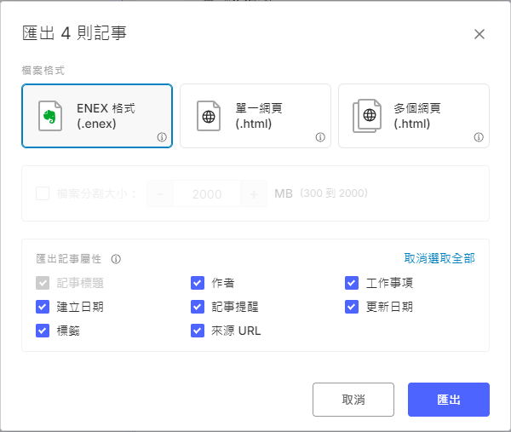Close the export dialog with X
511x432 pixels.
(x=479, y=34)
